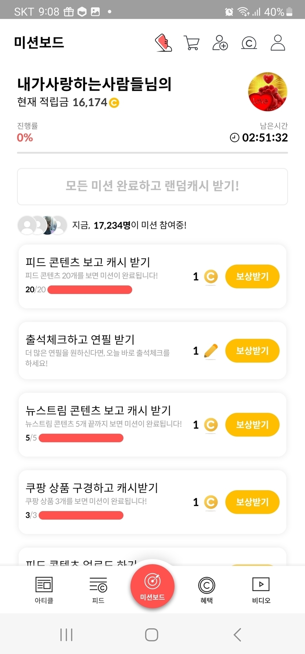This screenshot has height=654, width=305.
Task: Tap the participant avatars next to 17,234명
Action: 42,225
